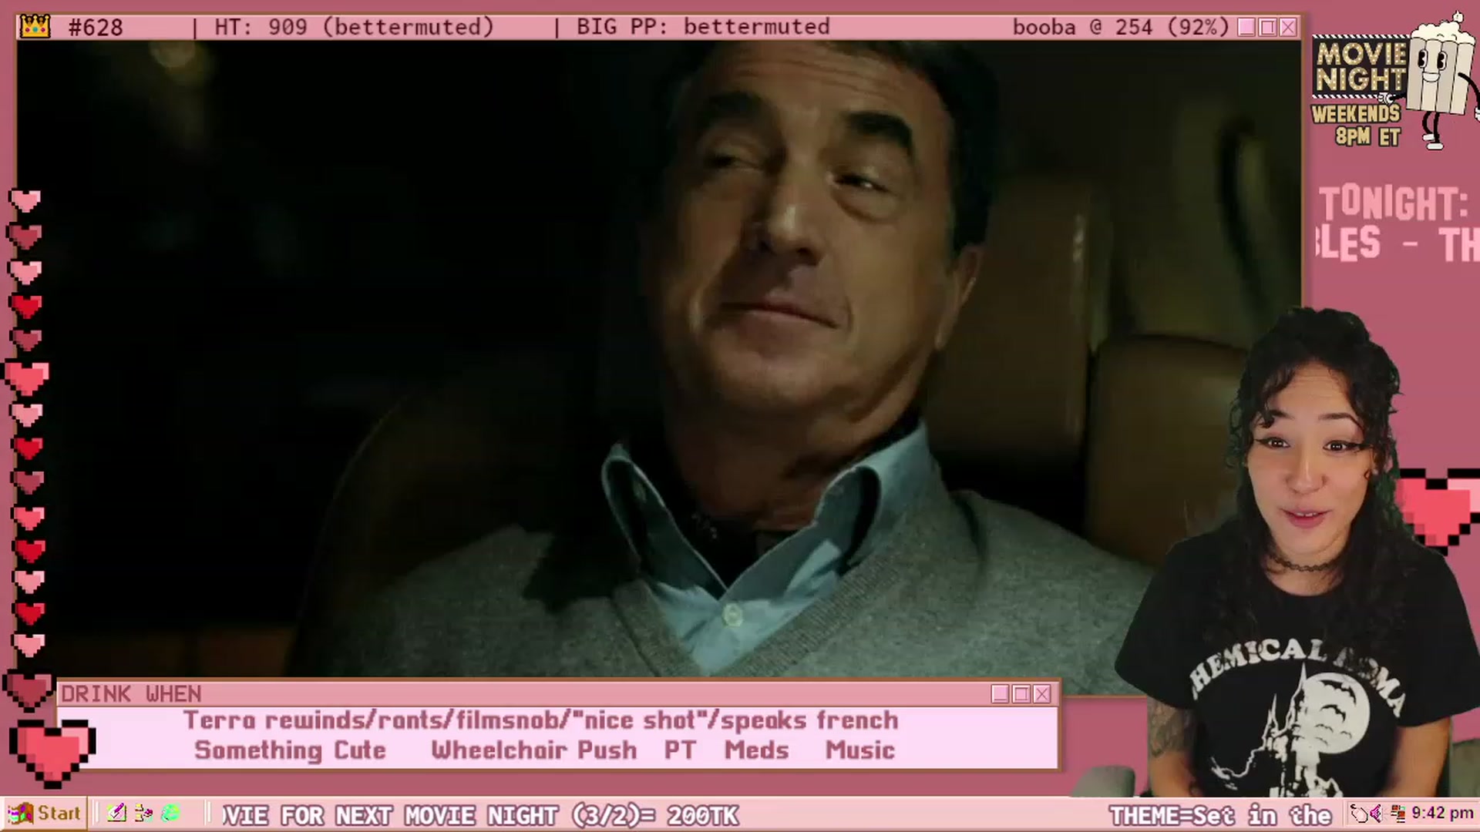Open the network computers tray icon

pyautogui.click(x=1397, y=813)
